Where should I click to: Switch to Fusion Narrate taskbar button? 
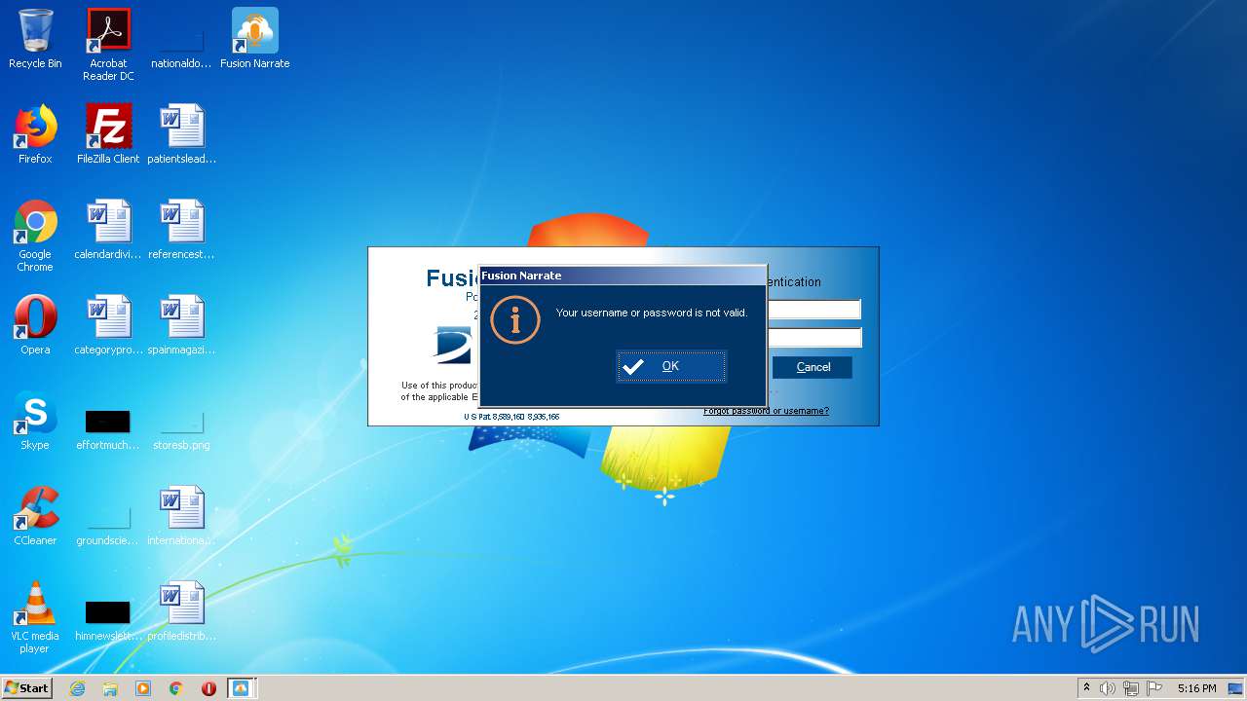point(241,688)
